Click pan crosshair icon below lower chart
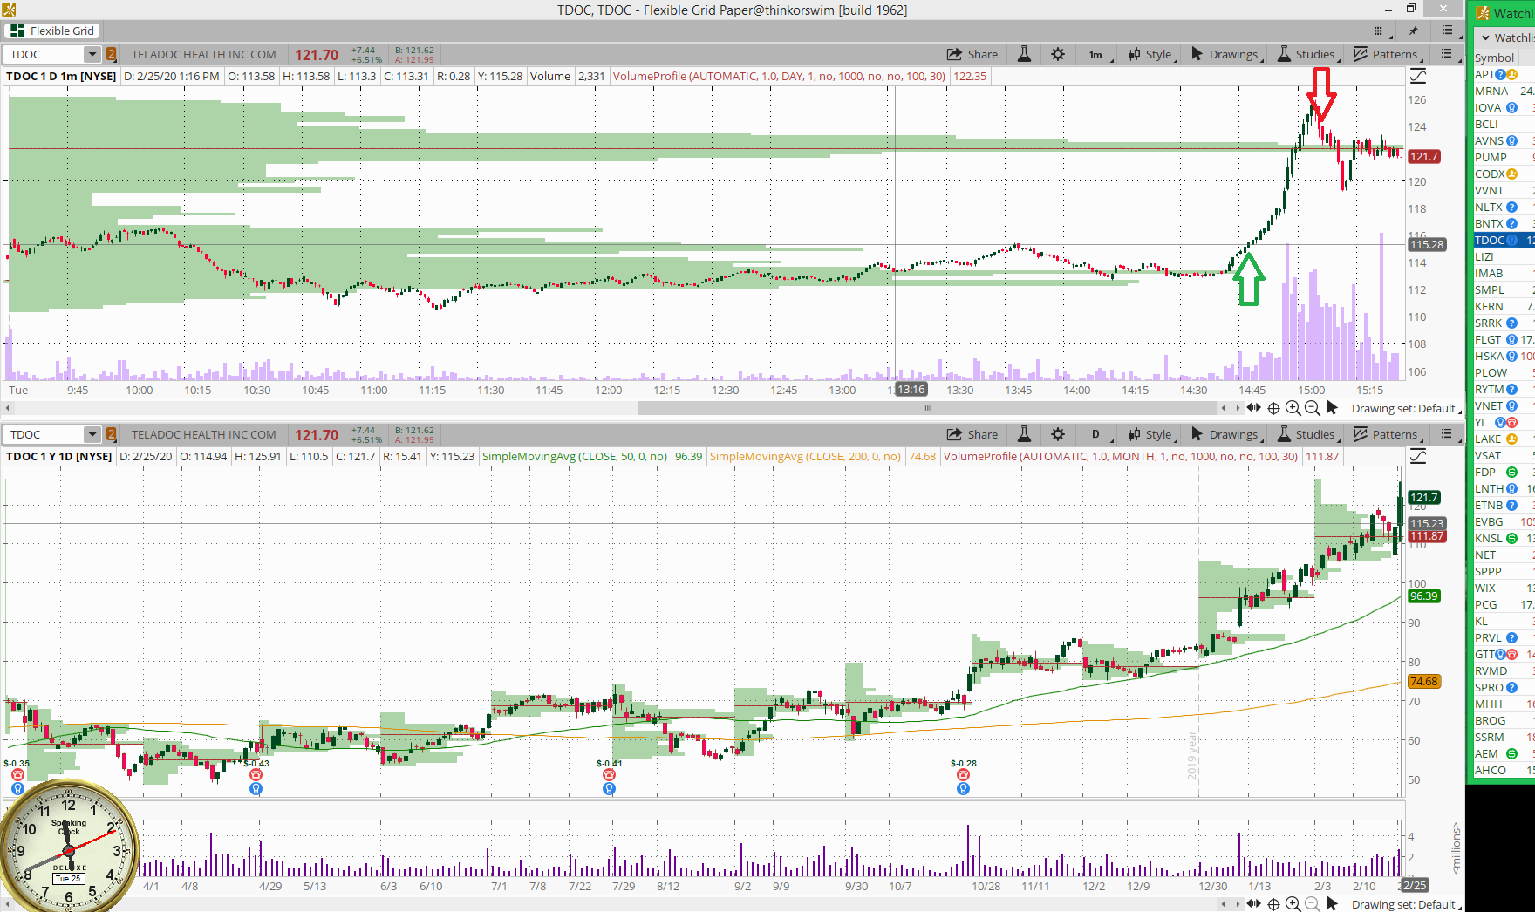Screen dimensions: 1535x912 click(x=1273, y=904)
